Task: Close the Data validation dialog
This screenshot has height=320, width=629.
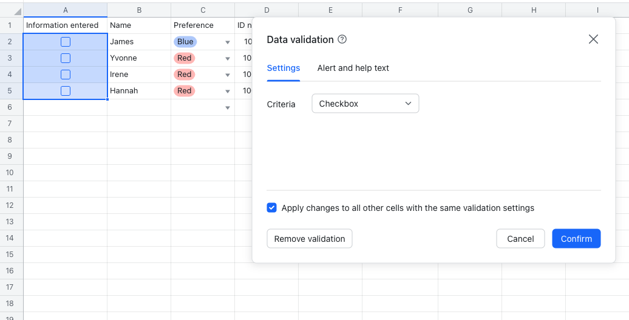Action: tap(593, 39)
